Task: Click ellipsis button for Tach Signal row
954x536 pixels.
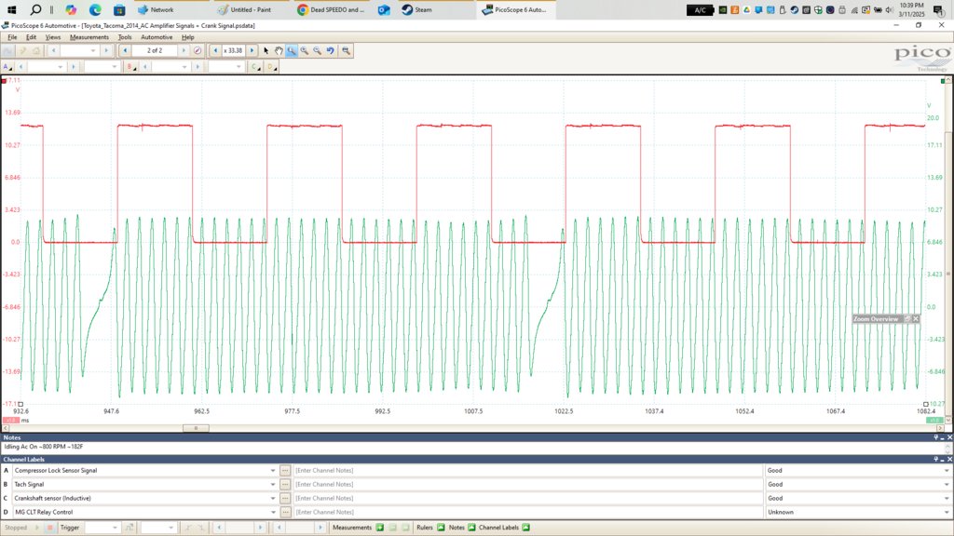Action: pyautogui.click(x=285, y=484)
